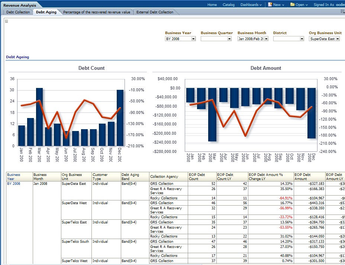
Task: Click the Signed In As user menu
Action: (329, 4)
